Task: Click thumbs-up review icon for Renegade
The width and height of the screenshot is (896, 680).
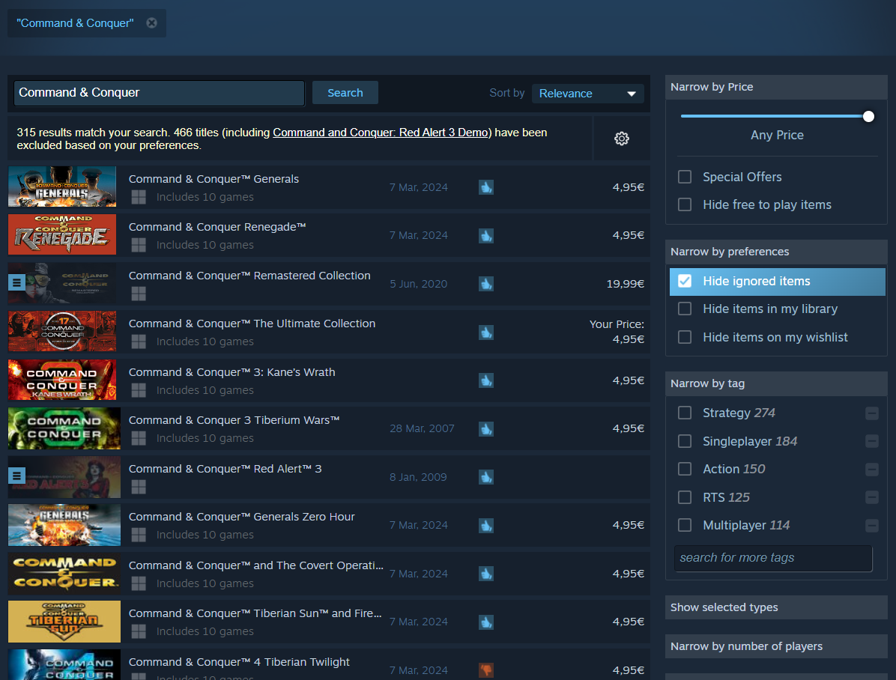Action: tap(486, 235)
